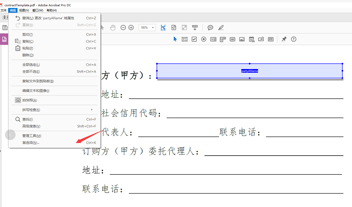
Task: Select the Text Field tool
Action: click(184, 39)
